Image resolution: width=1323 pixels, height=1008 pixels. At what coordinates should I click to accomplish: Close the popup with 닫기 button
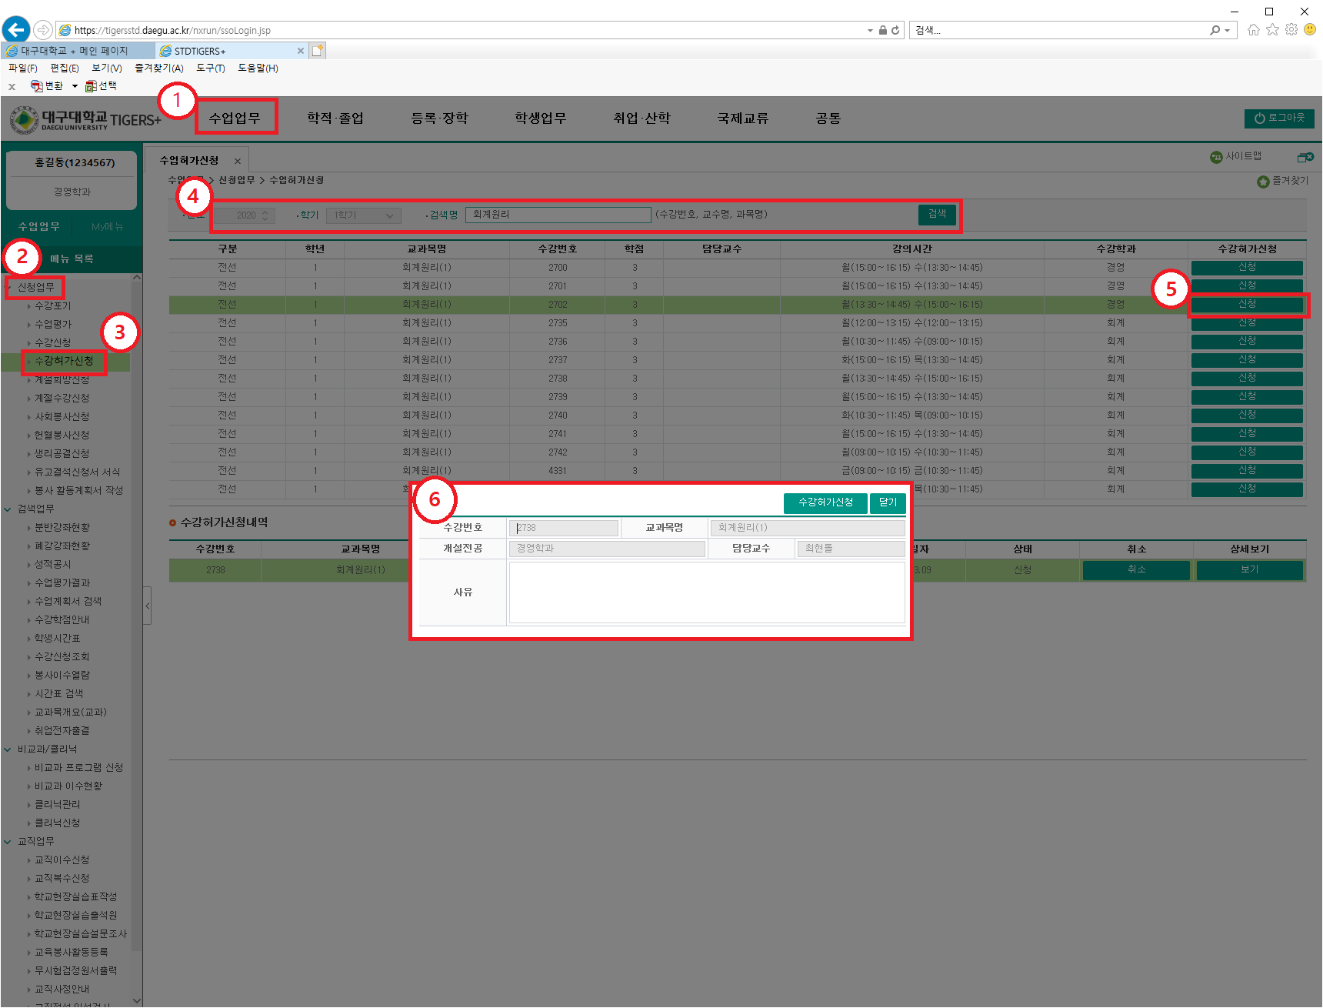pyautogui.click(x=888, y=502)
